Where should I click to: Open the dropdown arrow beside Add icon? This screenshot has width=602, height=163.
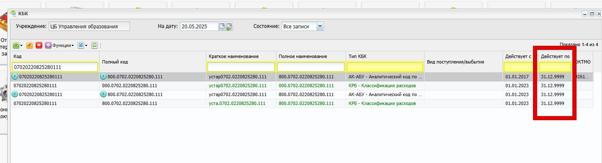tap(22, 45)
